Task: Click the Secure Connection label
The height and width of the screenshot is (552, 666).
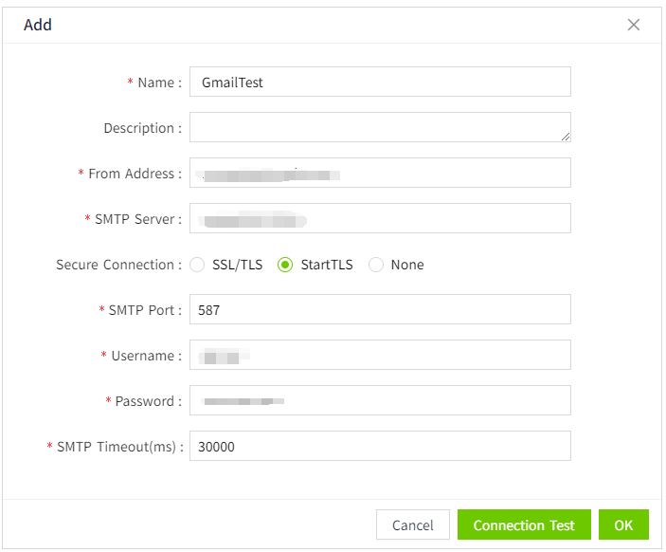Action: click(118, 265)
